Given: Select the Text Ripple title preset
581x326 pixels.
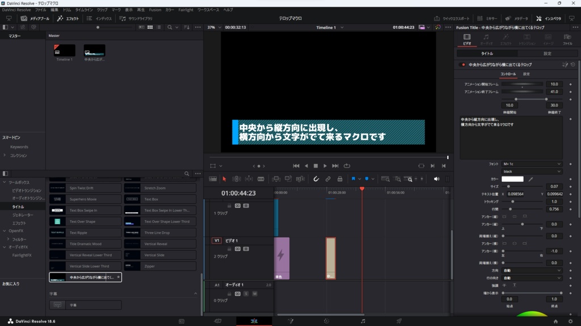Looking at the screenshot, I should coord(85,233).
